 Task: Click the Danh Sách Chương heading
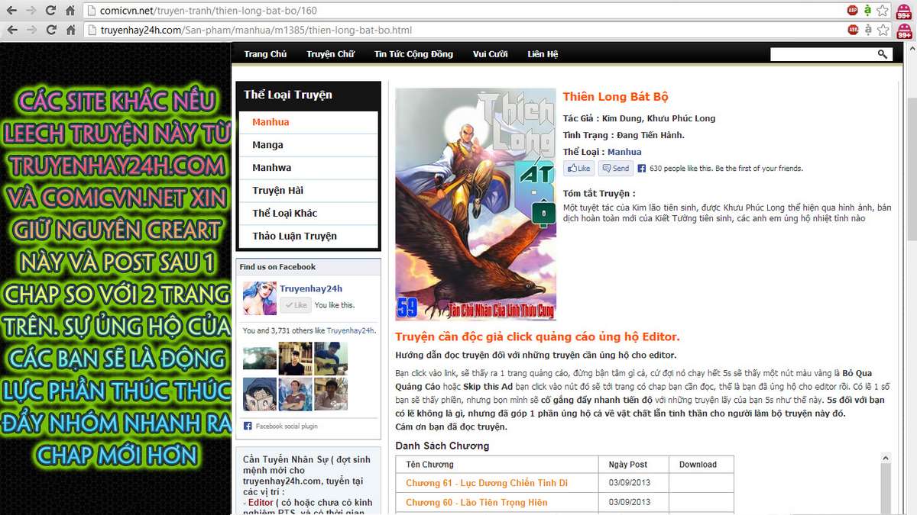442,446
